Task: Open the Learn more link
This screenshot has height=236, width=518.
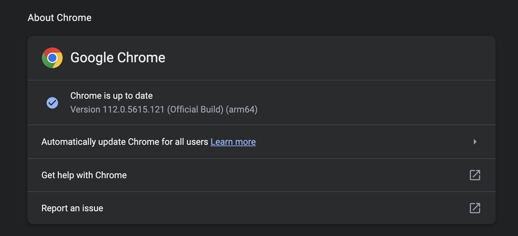Action: (233, 142)
